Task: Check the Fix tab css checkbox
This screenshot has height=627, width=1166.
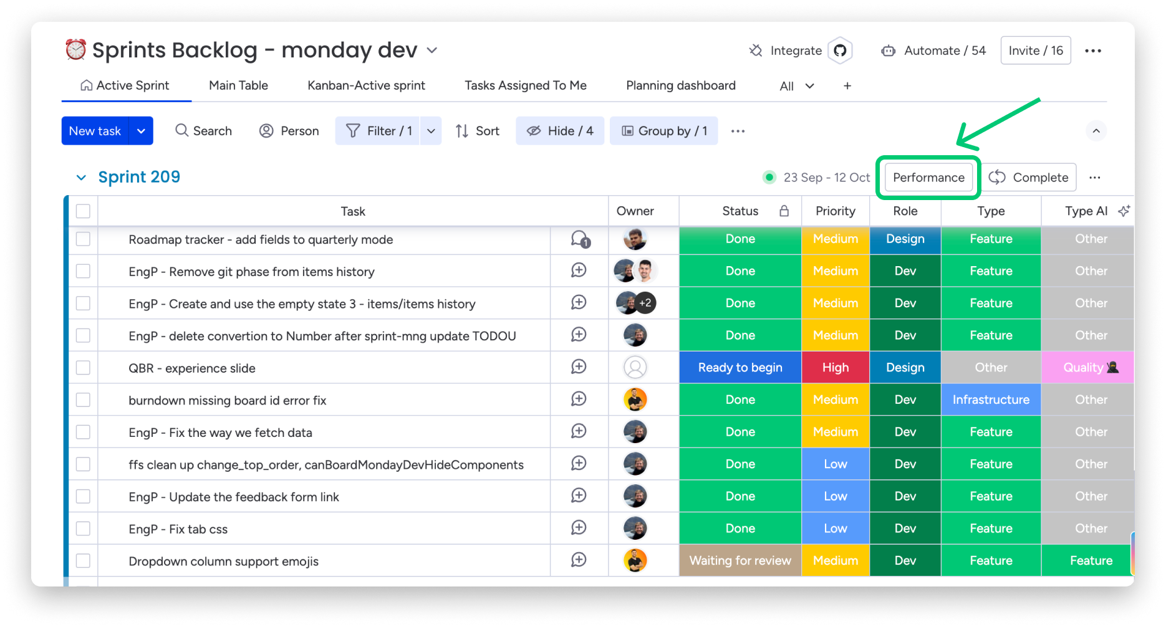Action: tap(83, 529)
